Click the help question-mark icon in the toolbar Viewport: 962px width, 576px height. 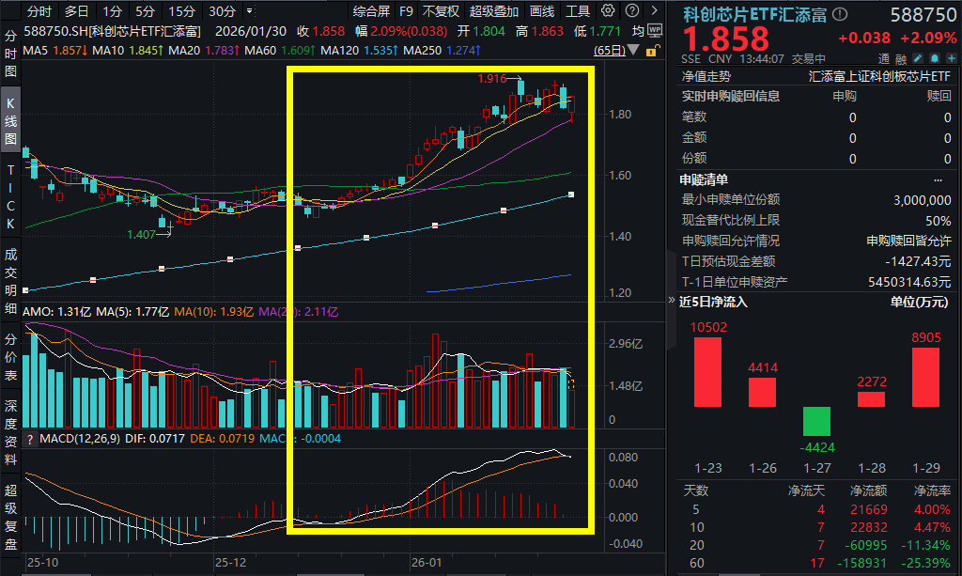(x=631, y=9)
